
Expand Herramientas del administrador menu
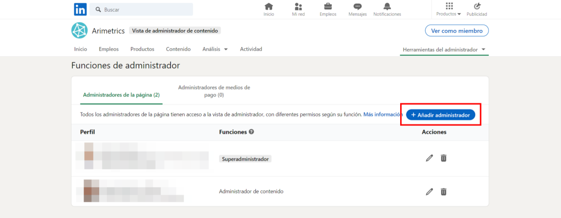pyautogui.click(x=444, y=49)
